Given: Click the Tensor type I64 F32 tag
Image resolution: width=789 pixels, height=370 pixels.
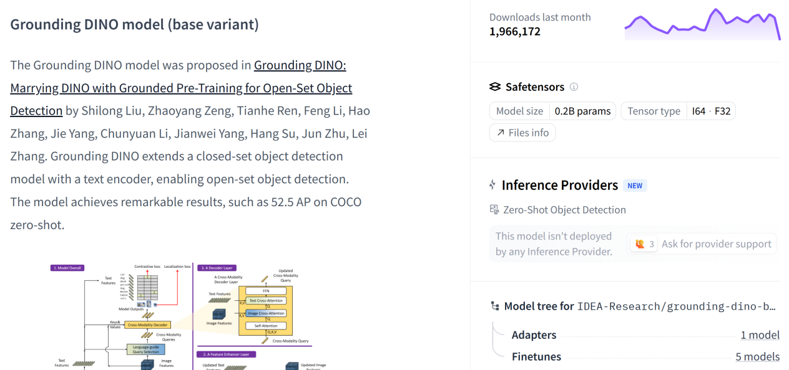Looking at the screenshot, I should coord(678,111).
